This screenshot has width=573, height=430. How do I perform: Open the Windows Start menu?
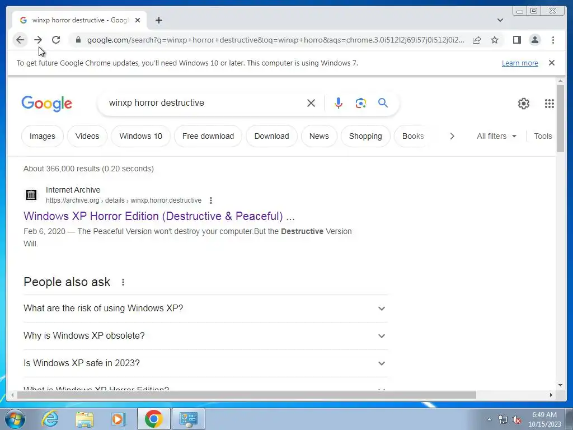(15, 419)
